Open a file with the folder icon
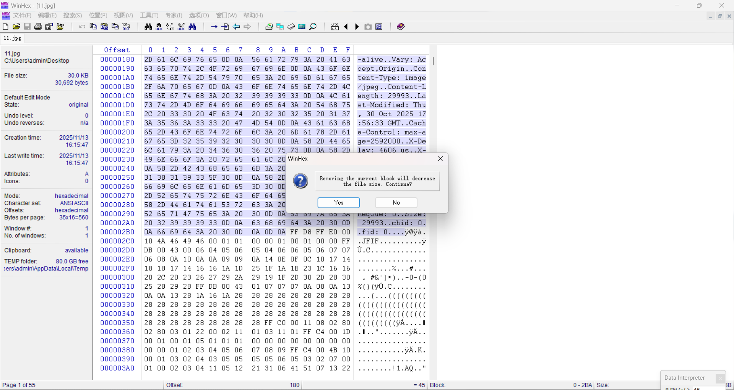 tap(16, 26)
